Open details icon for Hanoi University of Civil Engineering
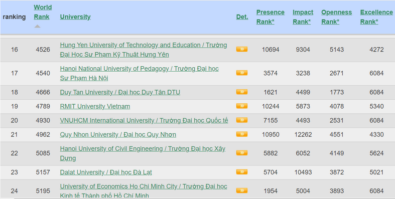Image resolution: width=395 pixels, height=199 pixels. pyautogui.click(x=241, y=153)
